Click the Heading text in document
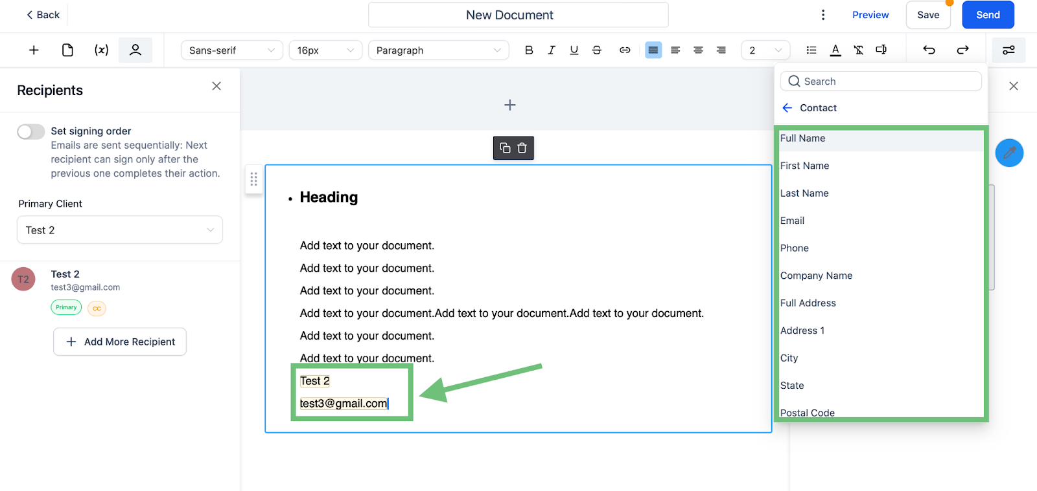Image resolution: width=1037 pixels, height=491 pixels. click(x=329, y=197)
